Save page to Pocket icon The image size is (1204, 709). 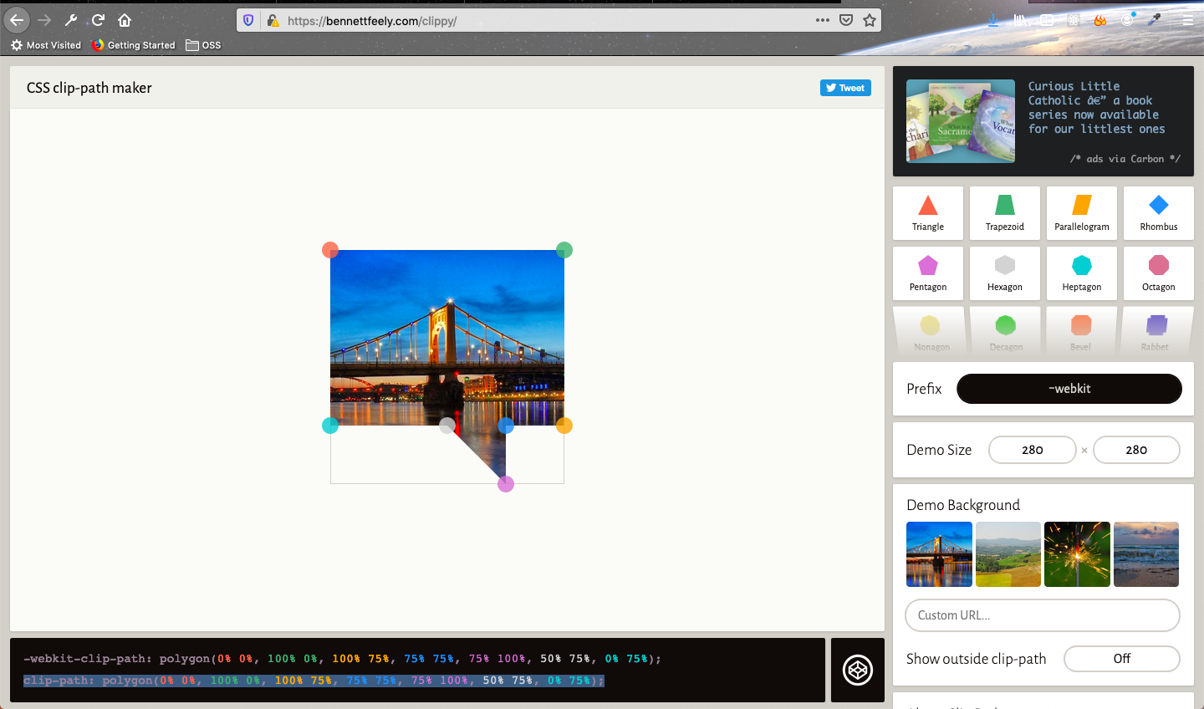tap(846, 20)
